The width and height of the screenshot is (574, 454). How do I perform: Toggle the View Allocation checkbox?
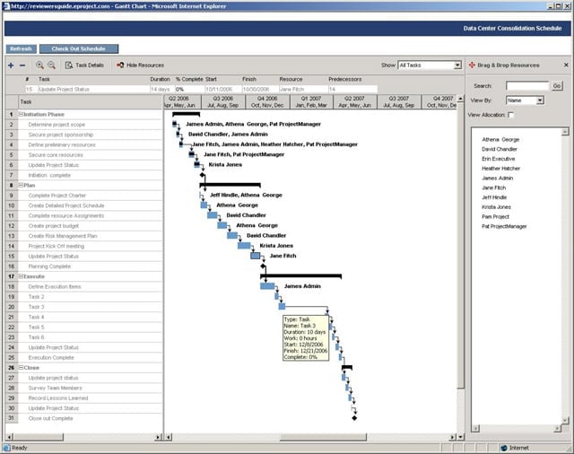point(510,115)
